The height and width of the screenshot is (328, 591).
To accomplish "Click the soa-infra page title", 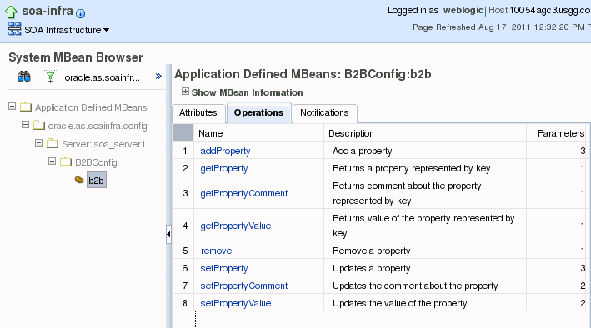I will click(48, 11).
